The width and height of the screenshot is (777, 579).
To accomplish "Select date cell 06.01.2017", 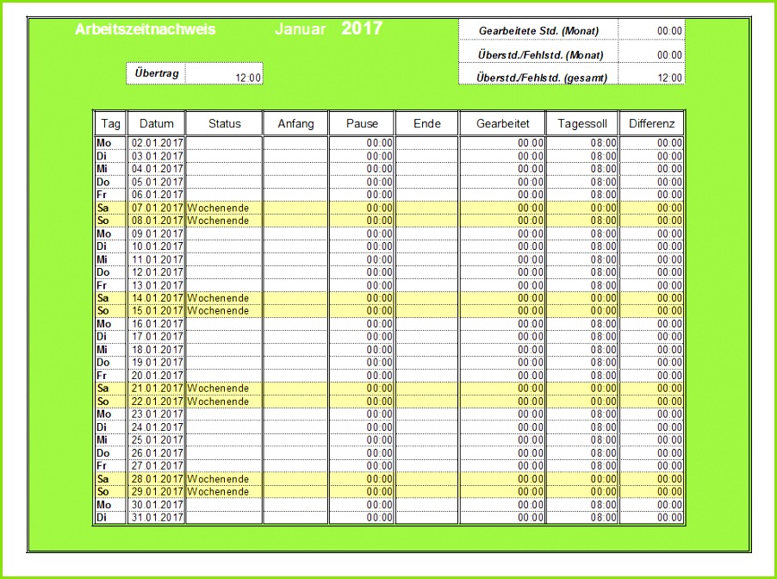I will (157, 195).
